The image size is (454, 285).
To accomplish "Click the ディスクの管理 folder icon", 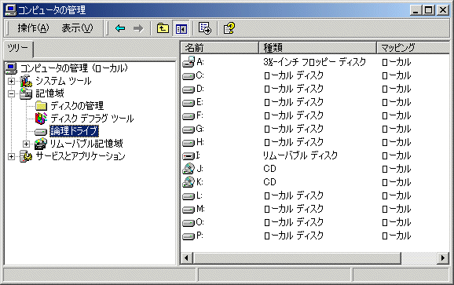I will [x=41, y=106].
